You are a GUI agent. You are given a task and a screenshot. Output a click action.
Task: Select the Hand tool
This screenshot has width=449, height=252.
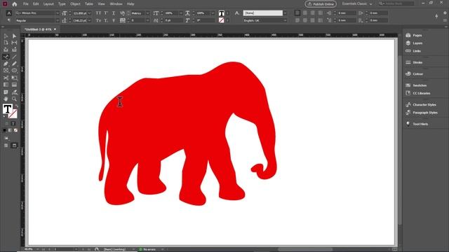tap(6, 99)
